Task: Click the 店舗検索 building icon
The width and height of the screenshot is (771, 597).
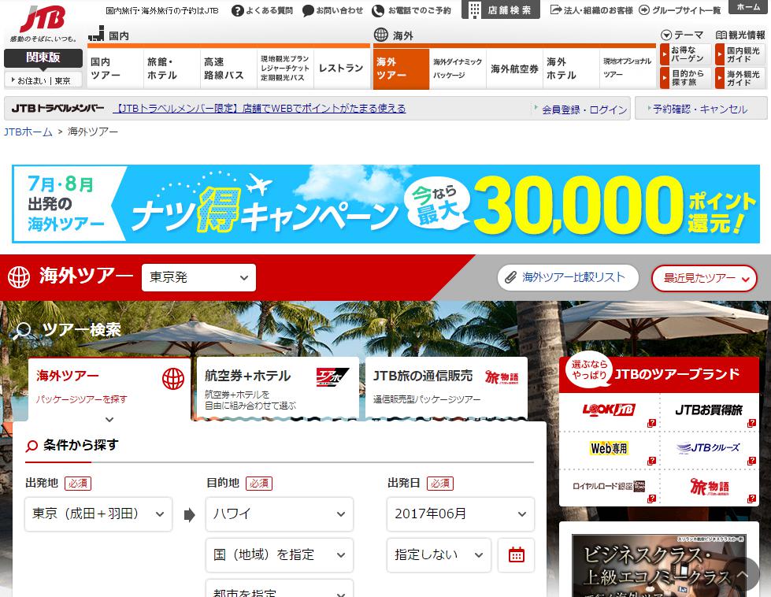Action: (475, 9)
